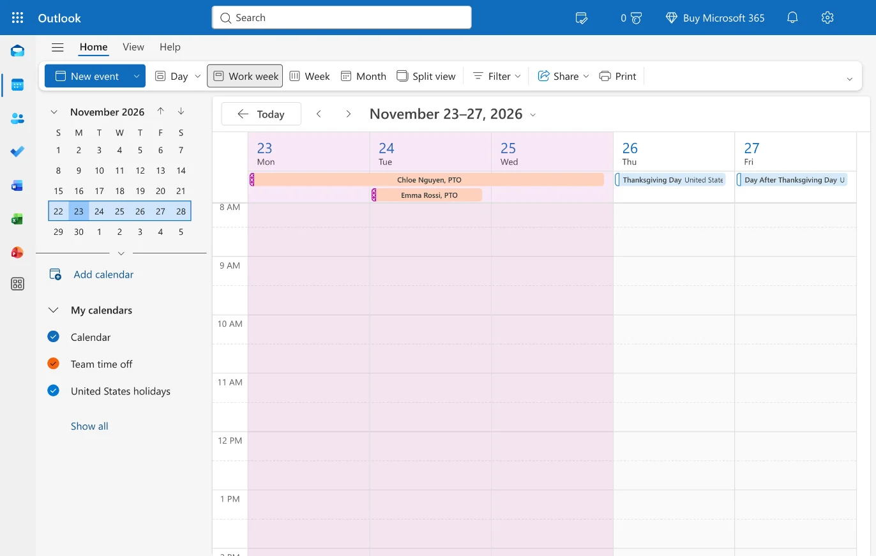Open My Day notes icon in header
Screen dimensions: 876x556
pos(581,18)
